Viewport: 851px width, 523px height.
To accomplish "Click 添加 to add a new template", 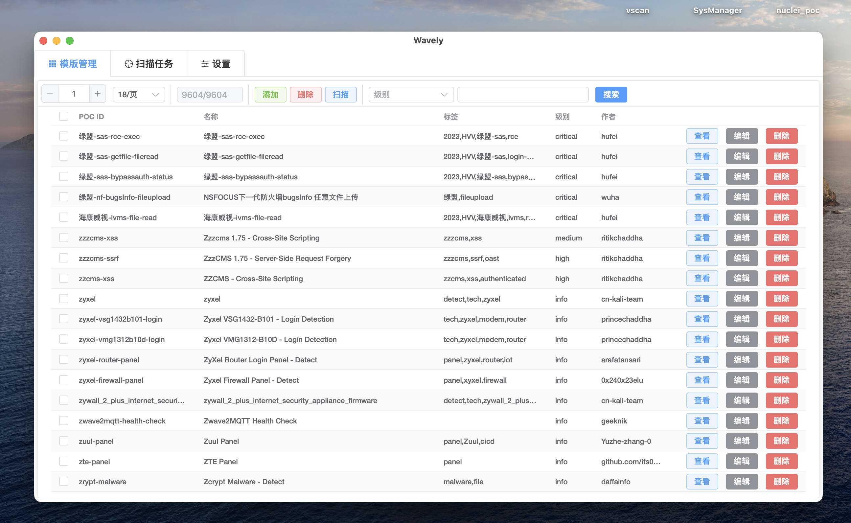I will coord(270,94).
